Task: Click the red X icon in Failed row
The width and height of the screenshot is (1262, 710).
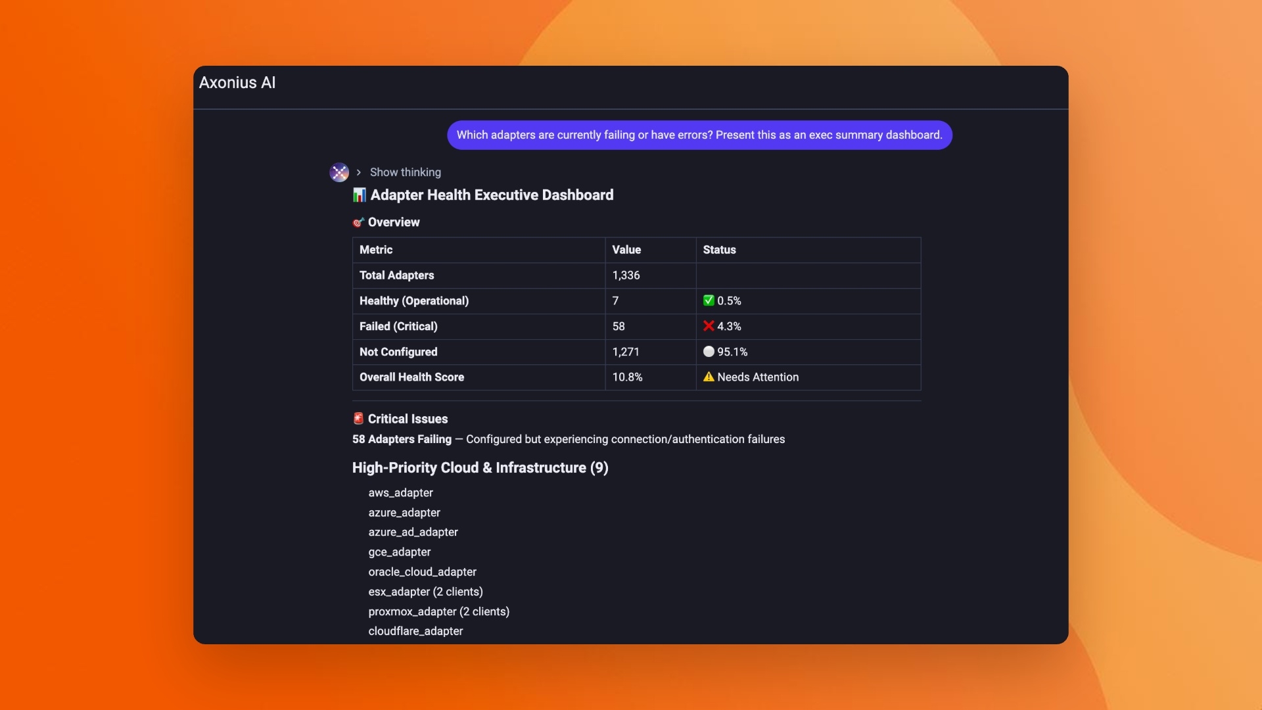Action: point(709,326)
